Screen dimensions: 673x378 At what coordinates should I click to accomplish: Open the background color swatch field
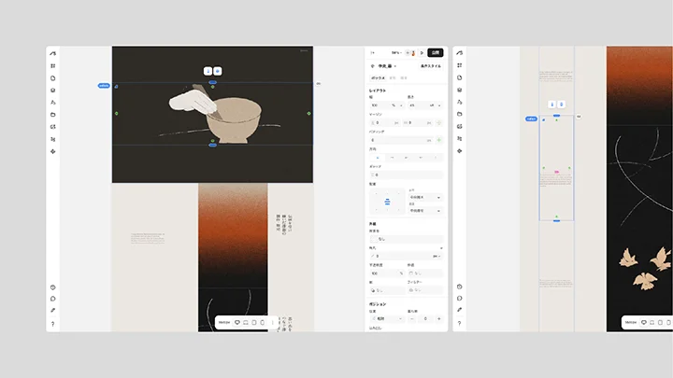407,239
